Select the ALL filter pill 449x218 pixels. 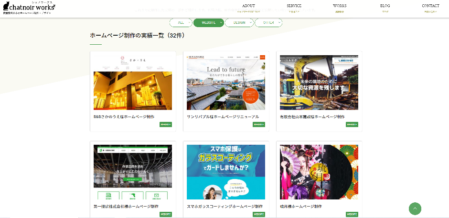point(181,23)
